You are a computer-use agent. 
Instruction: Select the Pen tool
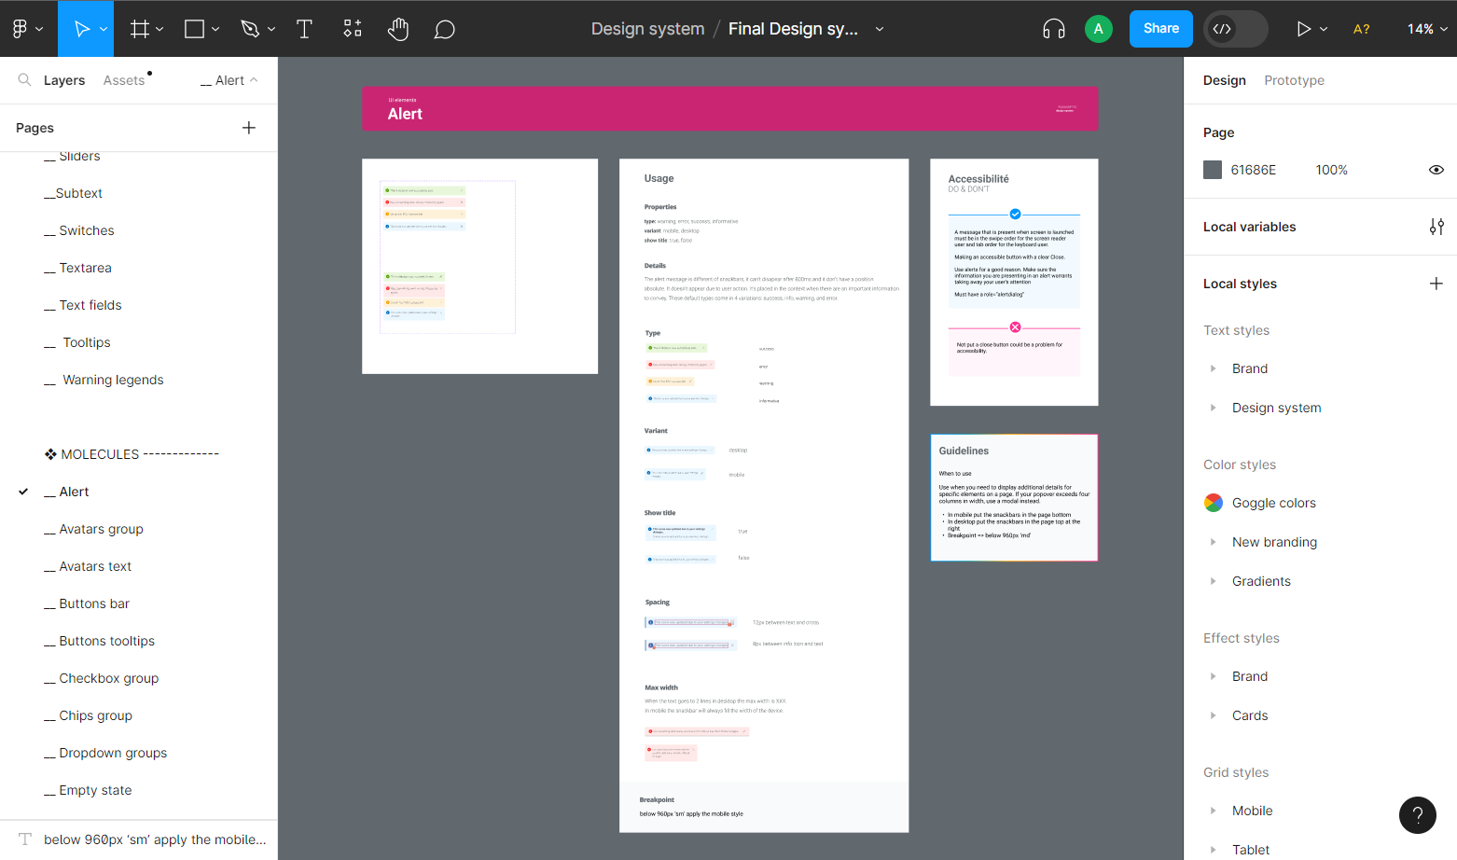coord(250,29)
